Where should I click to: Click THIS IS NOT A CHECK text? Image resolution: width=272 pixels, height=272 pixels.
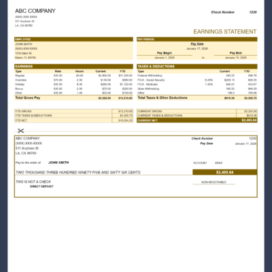pos(33,182)
